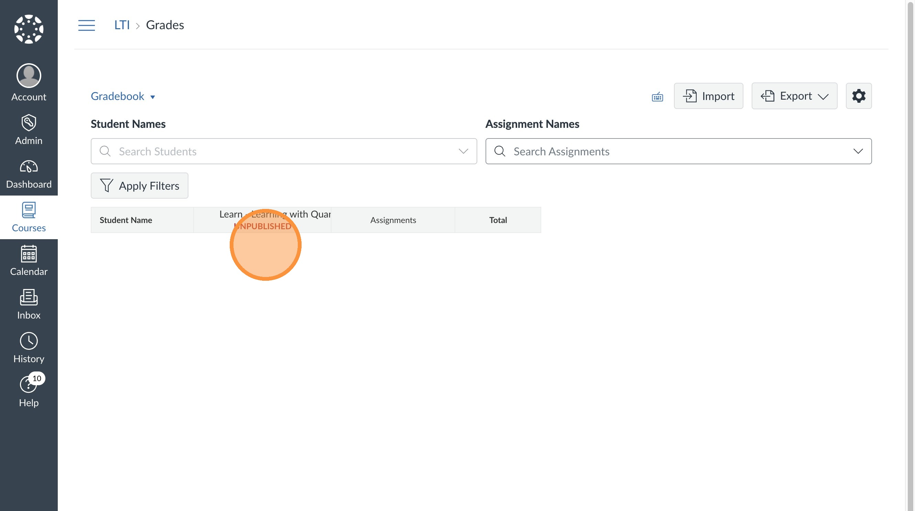The height and width of the screenshot is (511, 915).
Task: Open the History clock icon
Action: 29,341
